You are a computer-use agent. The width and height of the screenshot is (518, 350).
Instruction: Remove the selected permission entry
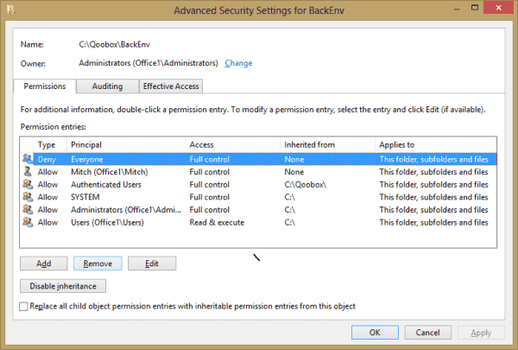pos(98,264)
